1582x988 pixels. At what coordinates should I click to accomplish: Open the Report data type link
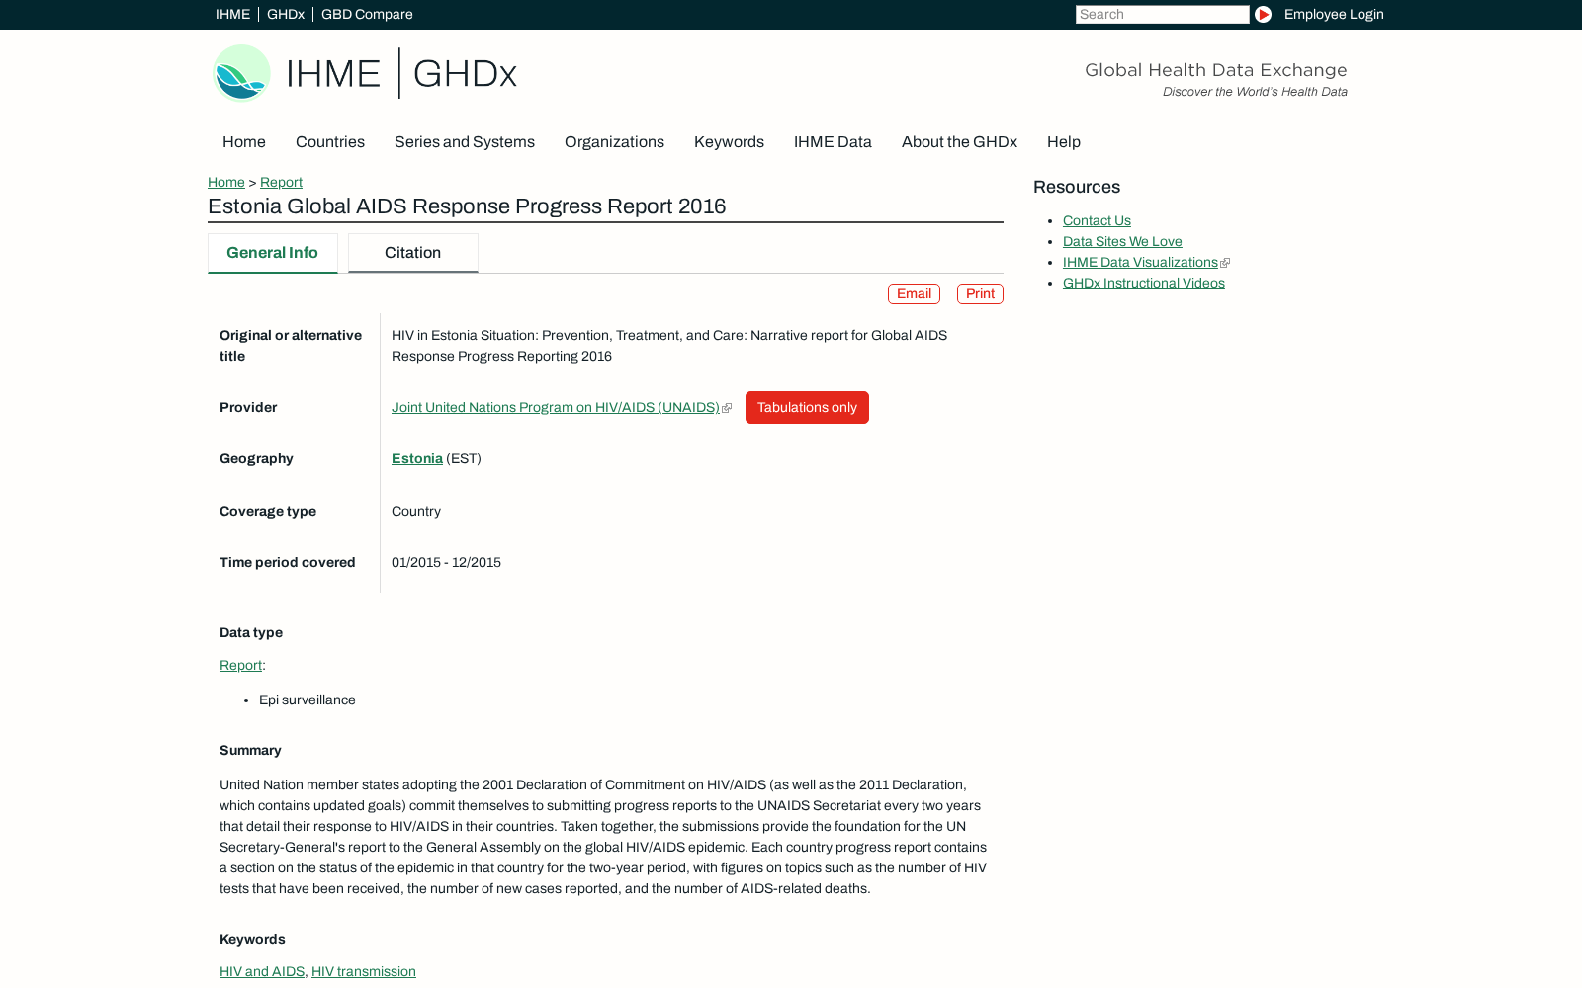coord(240,666)
